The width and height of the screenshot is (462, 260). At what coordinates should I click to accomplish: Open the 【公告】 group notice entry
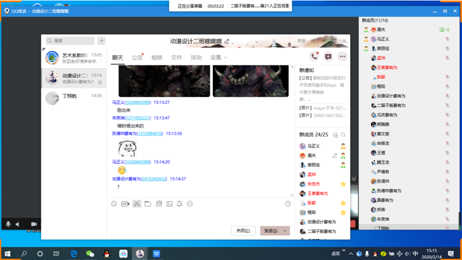point(322,88)
